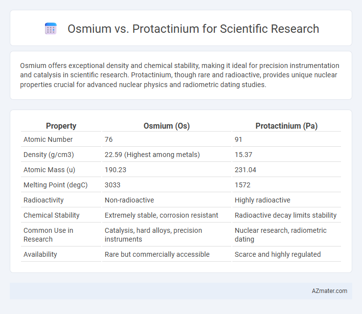Image resolution: width=362 pixels, height=314 pixels.
Task: Click the atomic mass value '231.04'
Action: tap(246, 170)
